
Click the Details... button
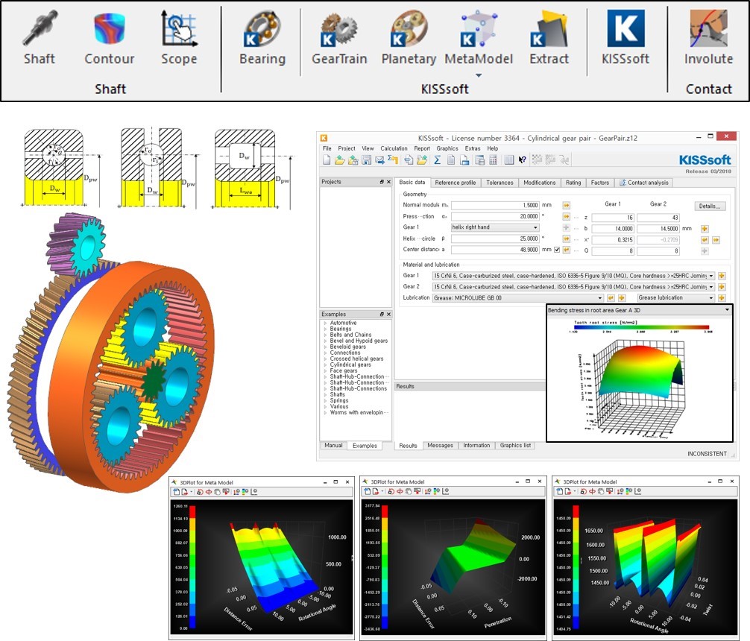tap(710, 206)
